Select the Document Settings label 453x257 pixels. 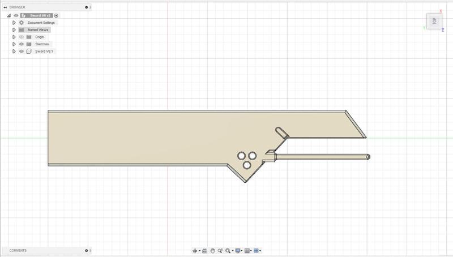tap(41, 23)
